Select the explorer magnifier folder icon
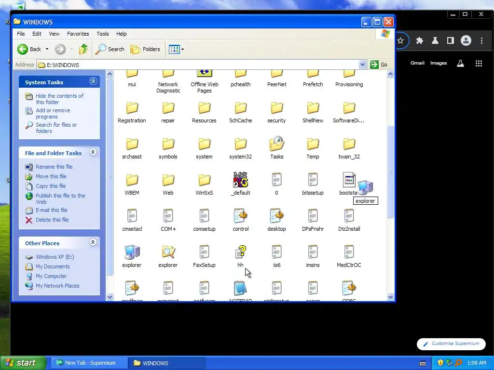Screen dimensions: 494x370 pos(168,252)
